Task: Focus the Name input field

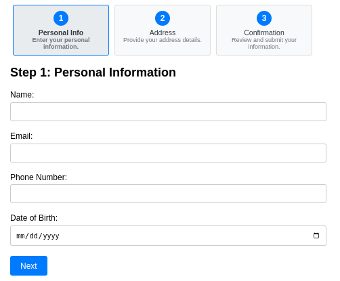Action: (168, 112)
